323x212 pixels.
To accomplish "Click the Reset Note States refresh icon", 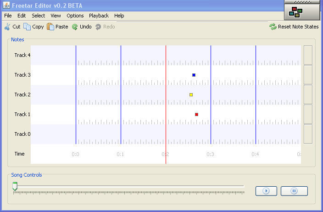I will 273,27.
